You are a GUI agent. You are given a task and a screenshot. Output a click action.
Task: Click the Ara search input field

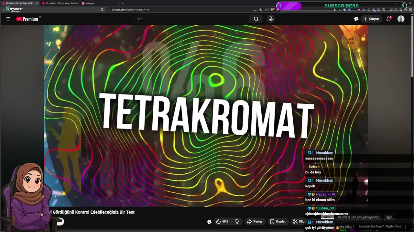192,19
